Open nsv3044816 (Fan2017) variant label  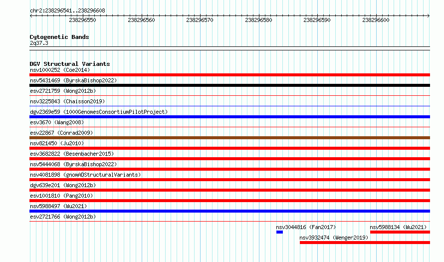[306, 227]
